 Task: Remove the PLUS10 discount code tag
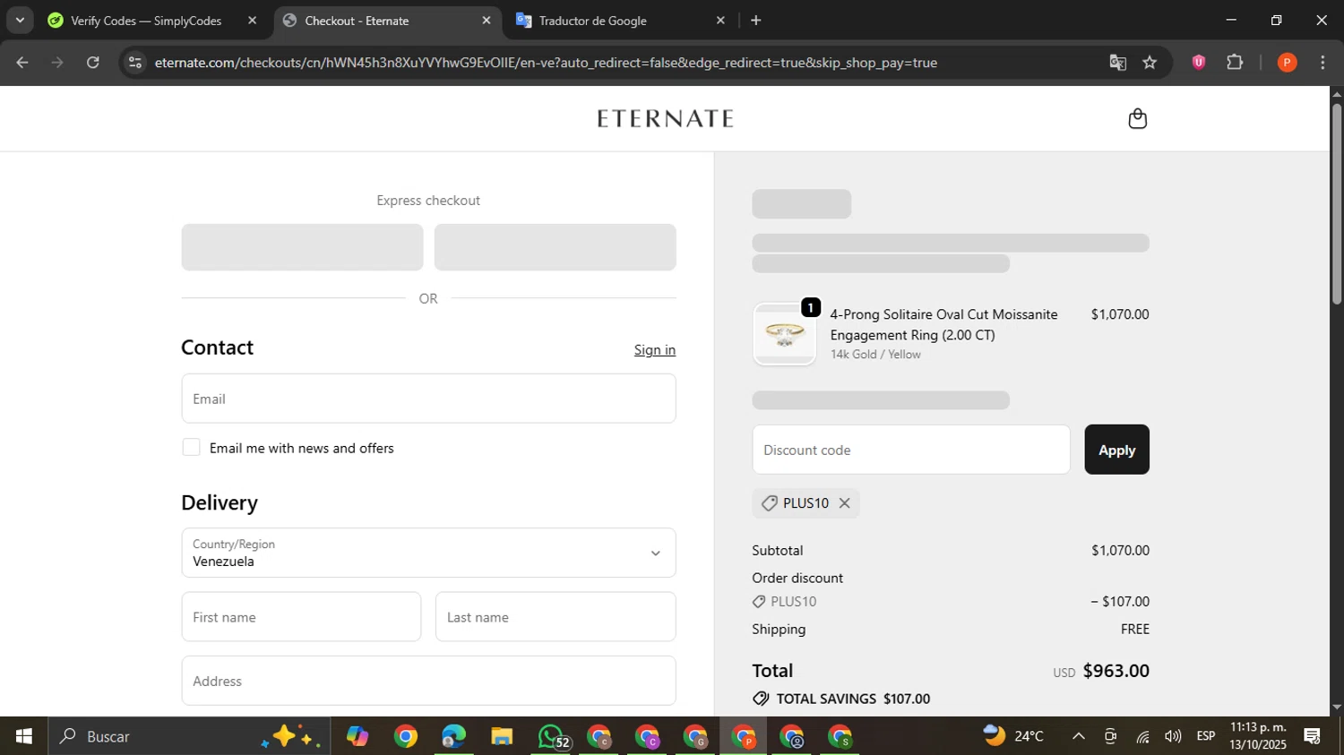point(844,503)
